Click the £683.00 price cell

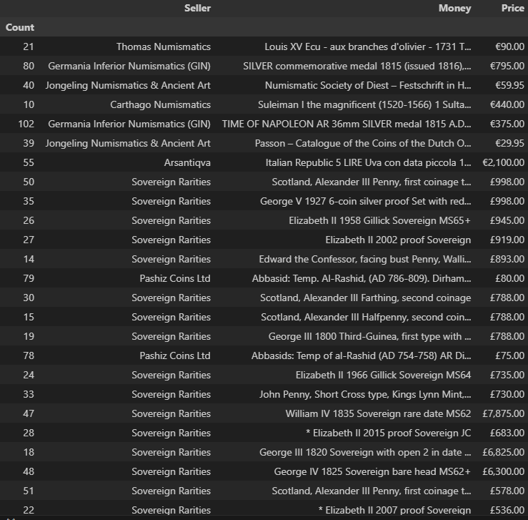point(507,433)
